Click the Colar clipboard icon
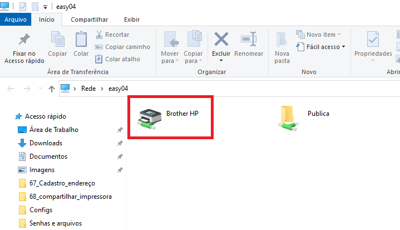 coord(81,39)
